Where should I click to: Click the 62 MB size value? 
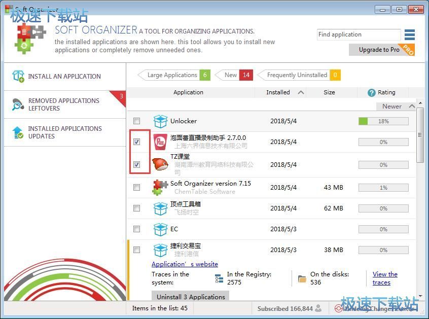pyautogui.click(x=333, y=208)
